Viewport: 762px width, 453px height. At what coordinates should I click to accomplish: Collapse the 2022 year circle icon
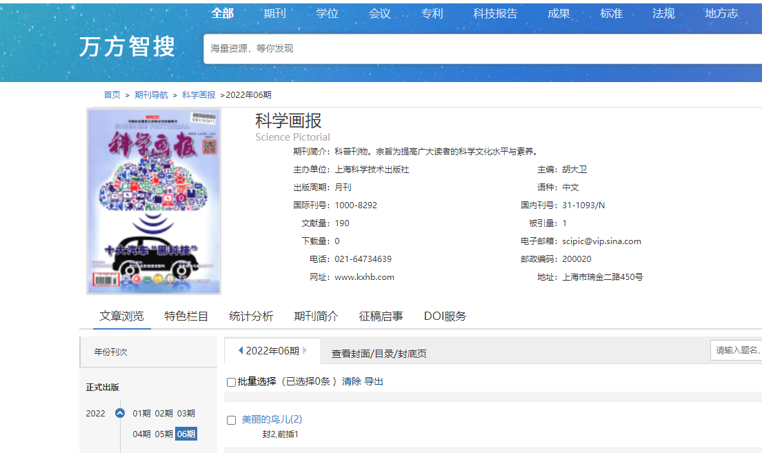[120, 414]
